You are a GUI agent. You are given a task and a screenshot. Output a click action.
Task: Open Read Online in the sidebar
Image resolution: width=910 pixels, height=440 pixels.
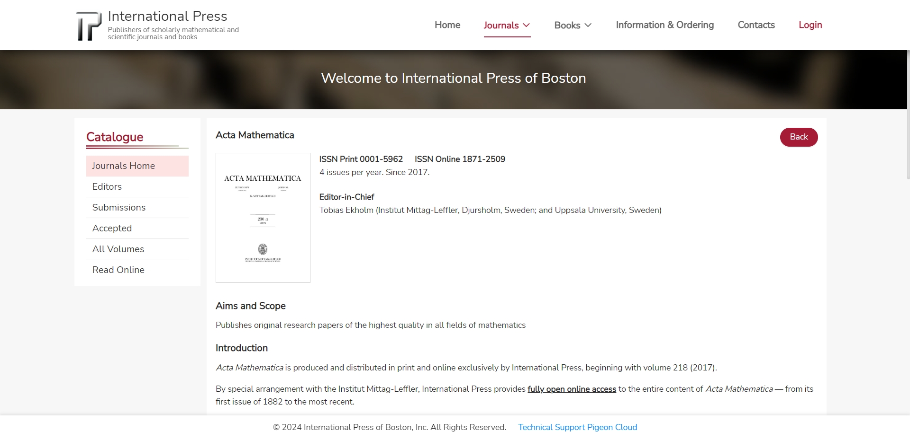[x=137, y=270]
